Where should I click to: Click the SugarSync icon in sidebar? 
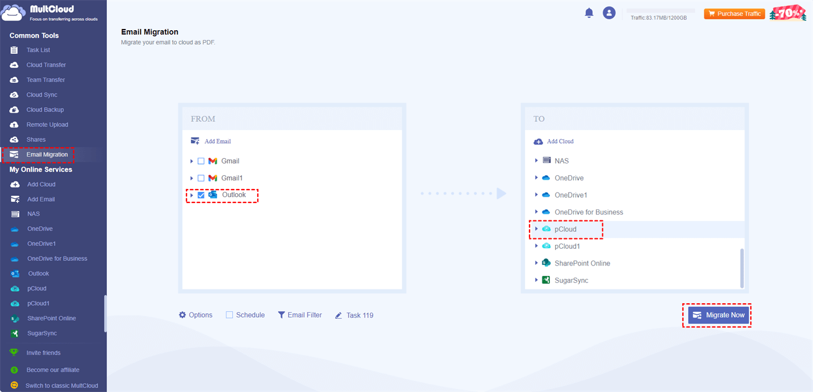(15, 333)
